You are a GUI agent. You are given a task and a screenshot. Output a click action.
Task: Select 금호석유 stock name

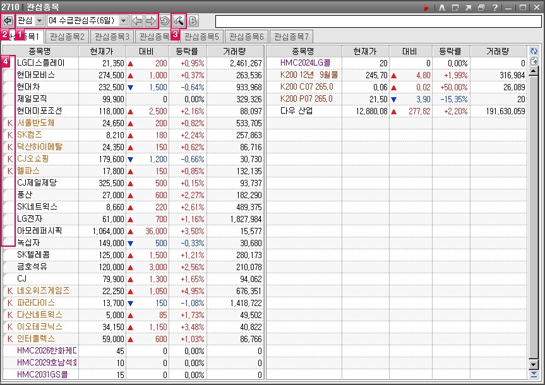pyautogui.click(x=32, y=267)
